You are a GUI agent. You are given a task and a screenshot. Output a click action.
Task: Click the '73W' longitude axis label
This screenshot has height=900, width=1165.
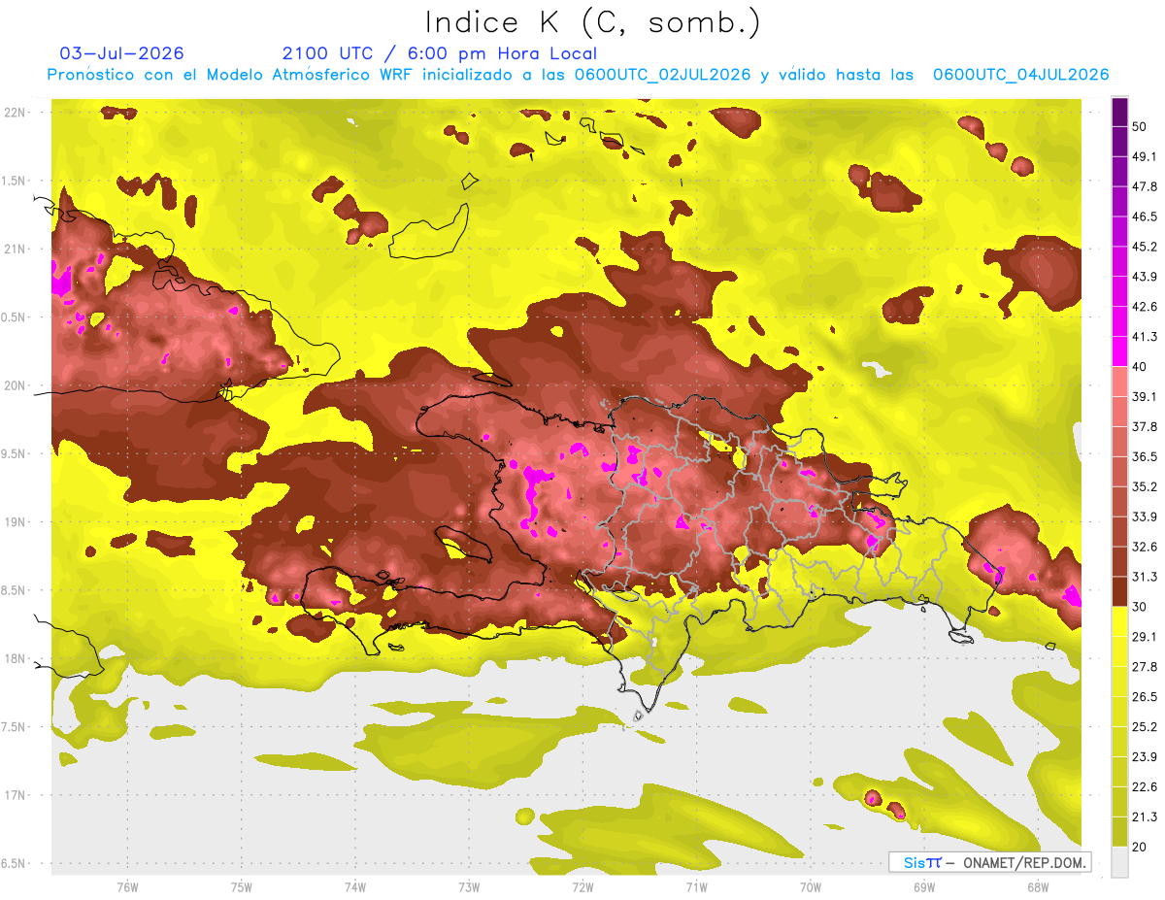(469, 887)
